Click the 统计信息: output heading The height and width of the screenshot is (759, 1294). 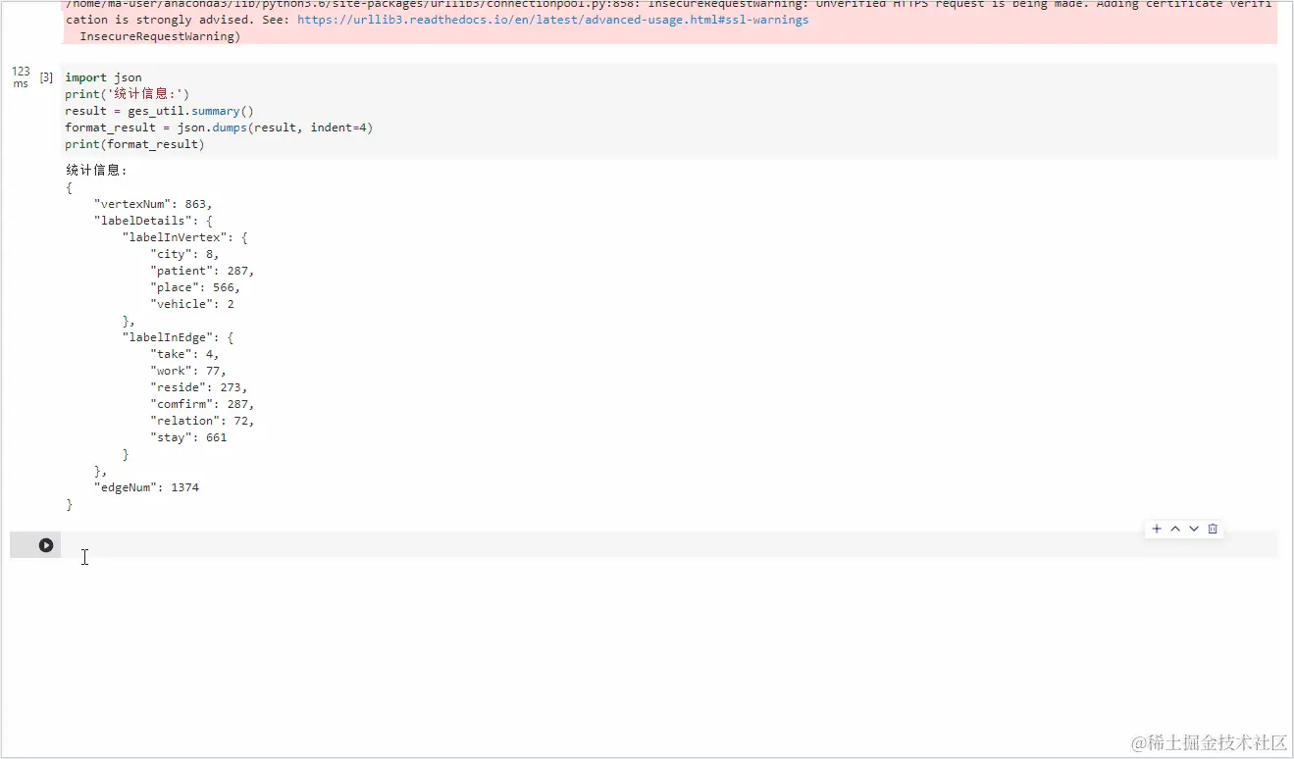tap(96, 170)
